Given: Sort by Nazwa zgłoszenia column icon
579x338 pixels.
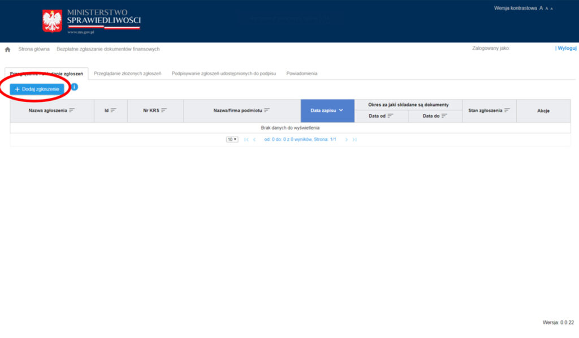Looking at the screenshot, I should click(x=72, y=110).
